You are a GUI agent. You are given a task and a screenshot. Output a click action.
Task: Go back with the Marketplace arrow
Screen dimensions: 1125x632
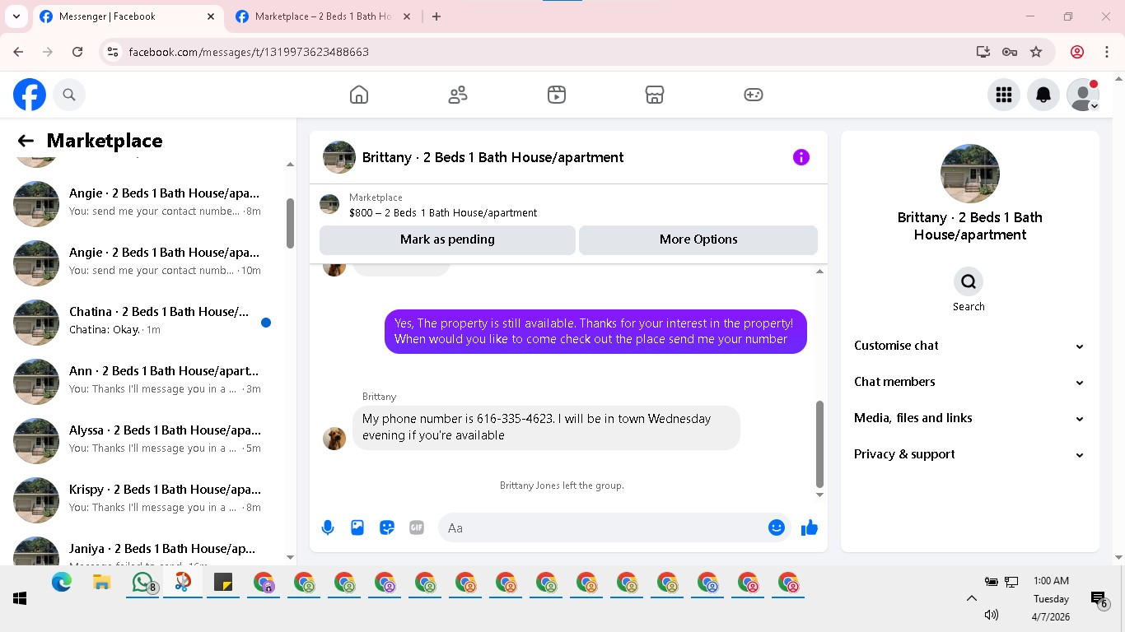(x=26, y=141)
